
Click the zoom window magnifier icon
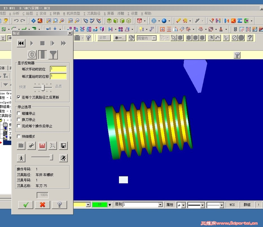point(55,21)
